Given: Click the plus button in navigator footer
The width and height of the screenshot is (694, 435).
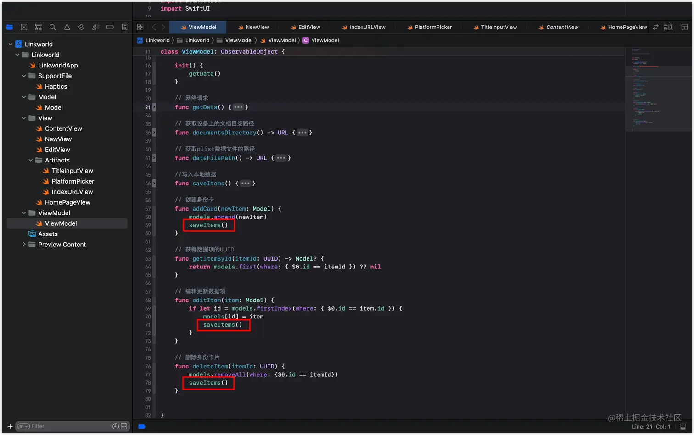Looking at the screenshot, I should click(x=10, y=426).
